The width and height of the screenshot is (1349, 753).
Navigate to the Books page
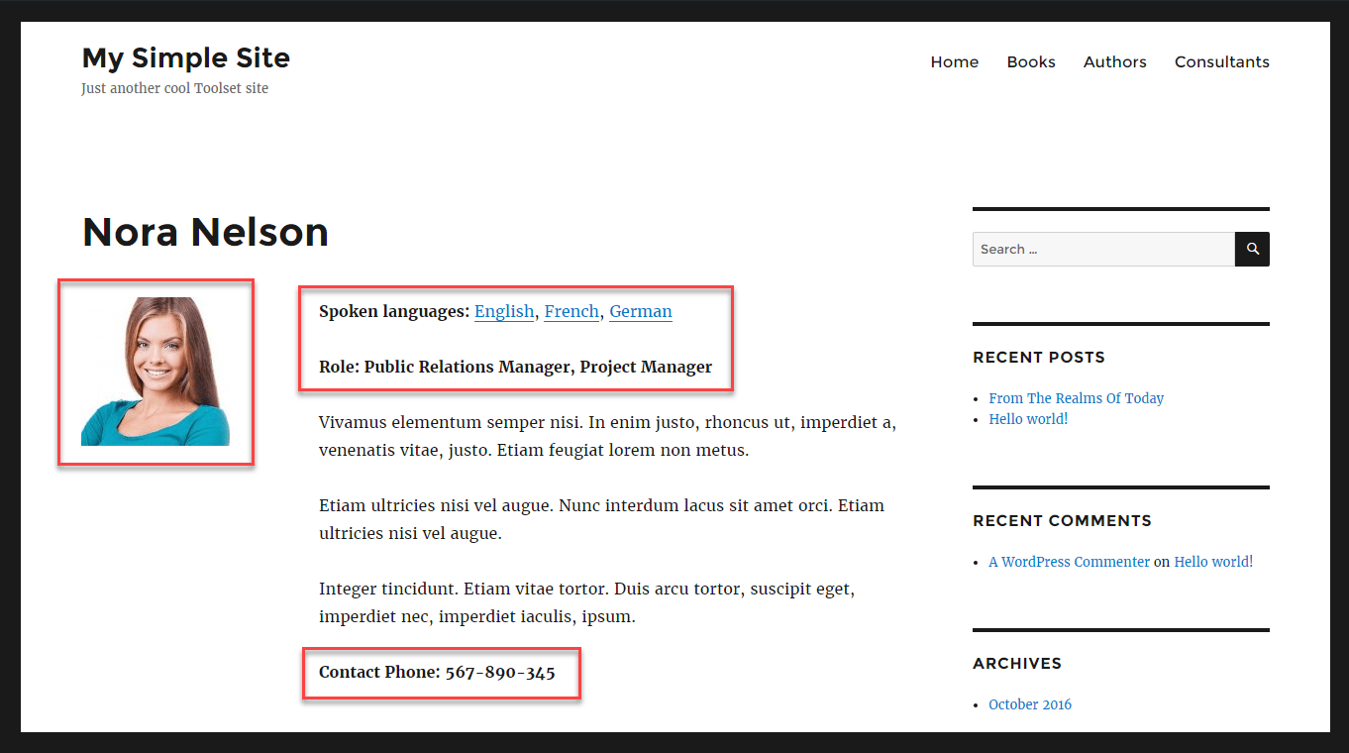click(x=1030, y=61)
